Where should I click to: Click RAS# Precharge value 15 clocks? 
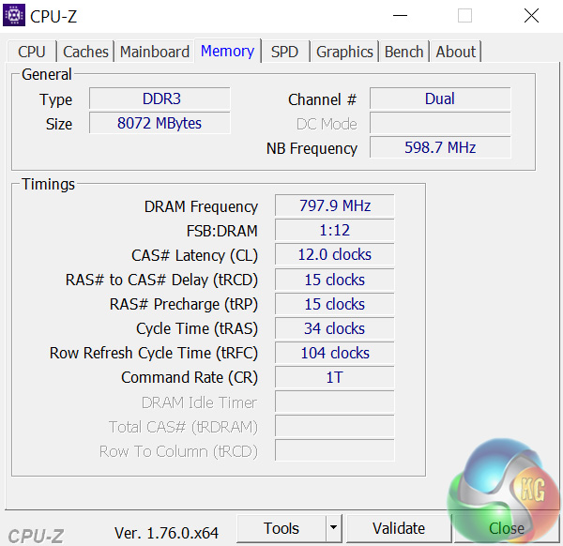(335, 304)
